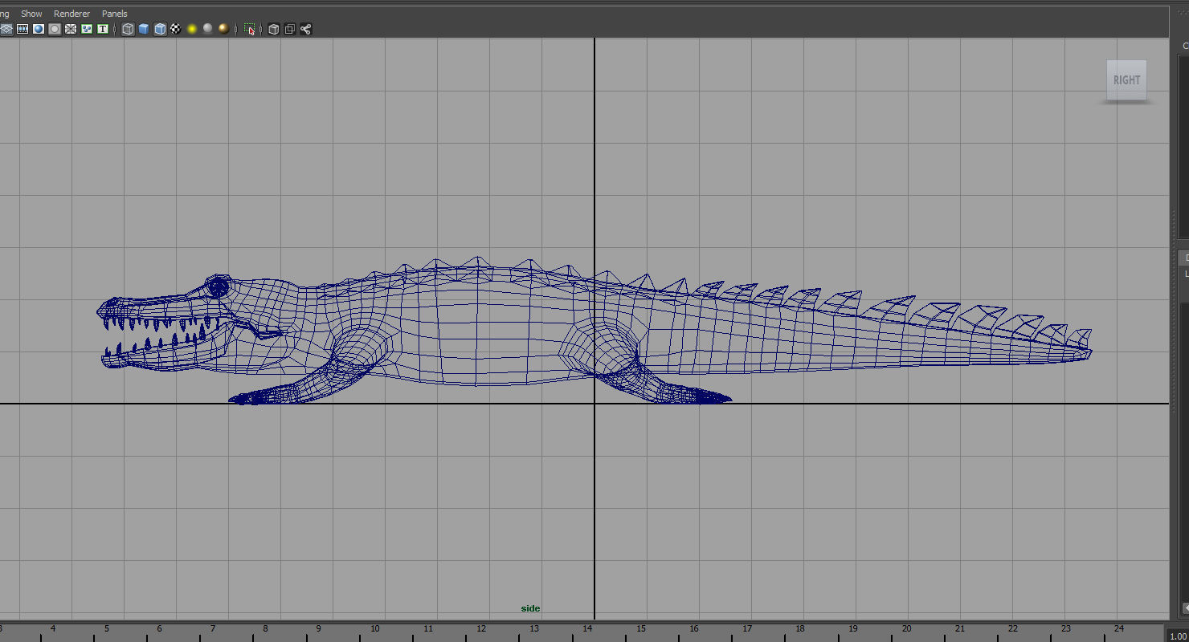Screen dimensions: 1189x642
Task: Open the Panels menu
Action: (114, 14)
